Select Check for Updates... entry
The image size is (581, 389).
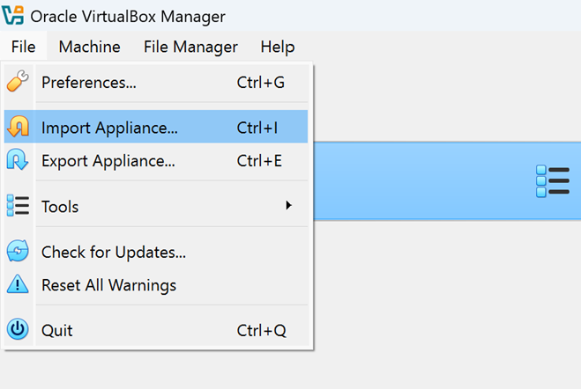pyautogui.click(x=113, y=253)
